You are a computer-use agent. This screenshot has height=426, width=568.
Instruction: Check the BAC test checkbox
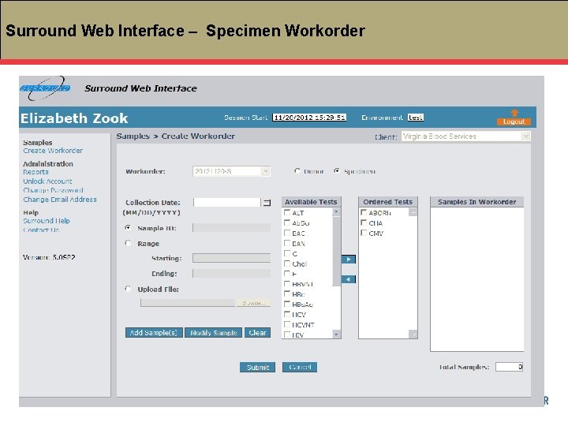coord(287,233)
